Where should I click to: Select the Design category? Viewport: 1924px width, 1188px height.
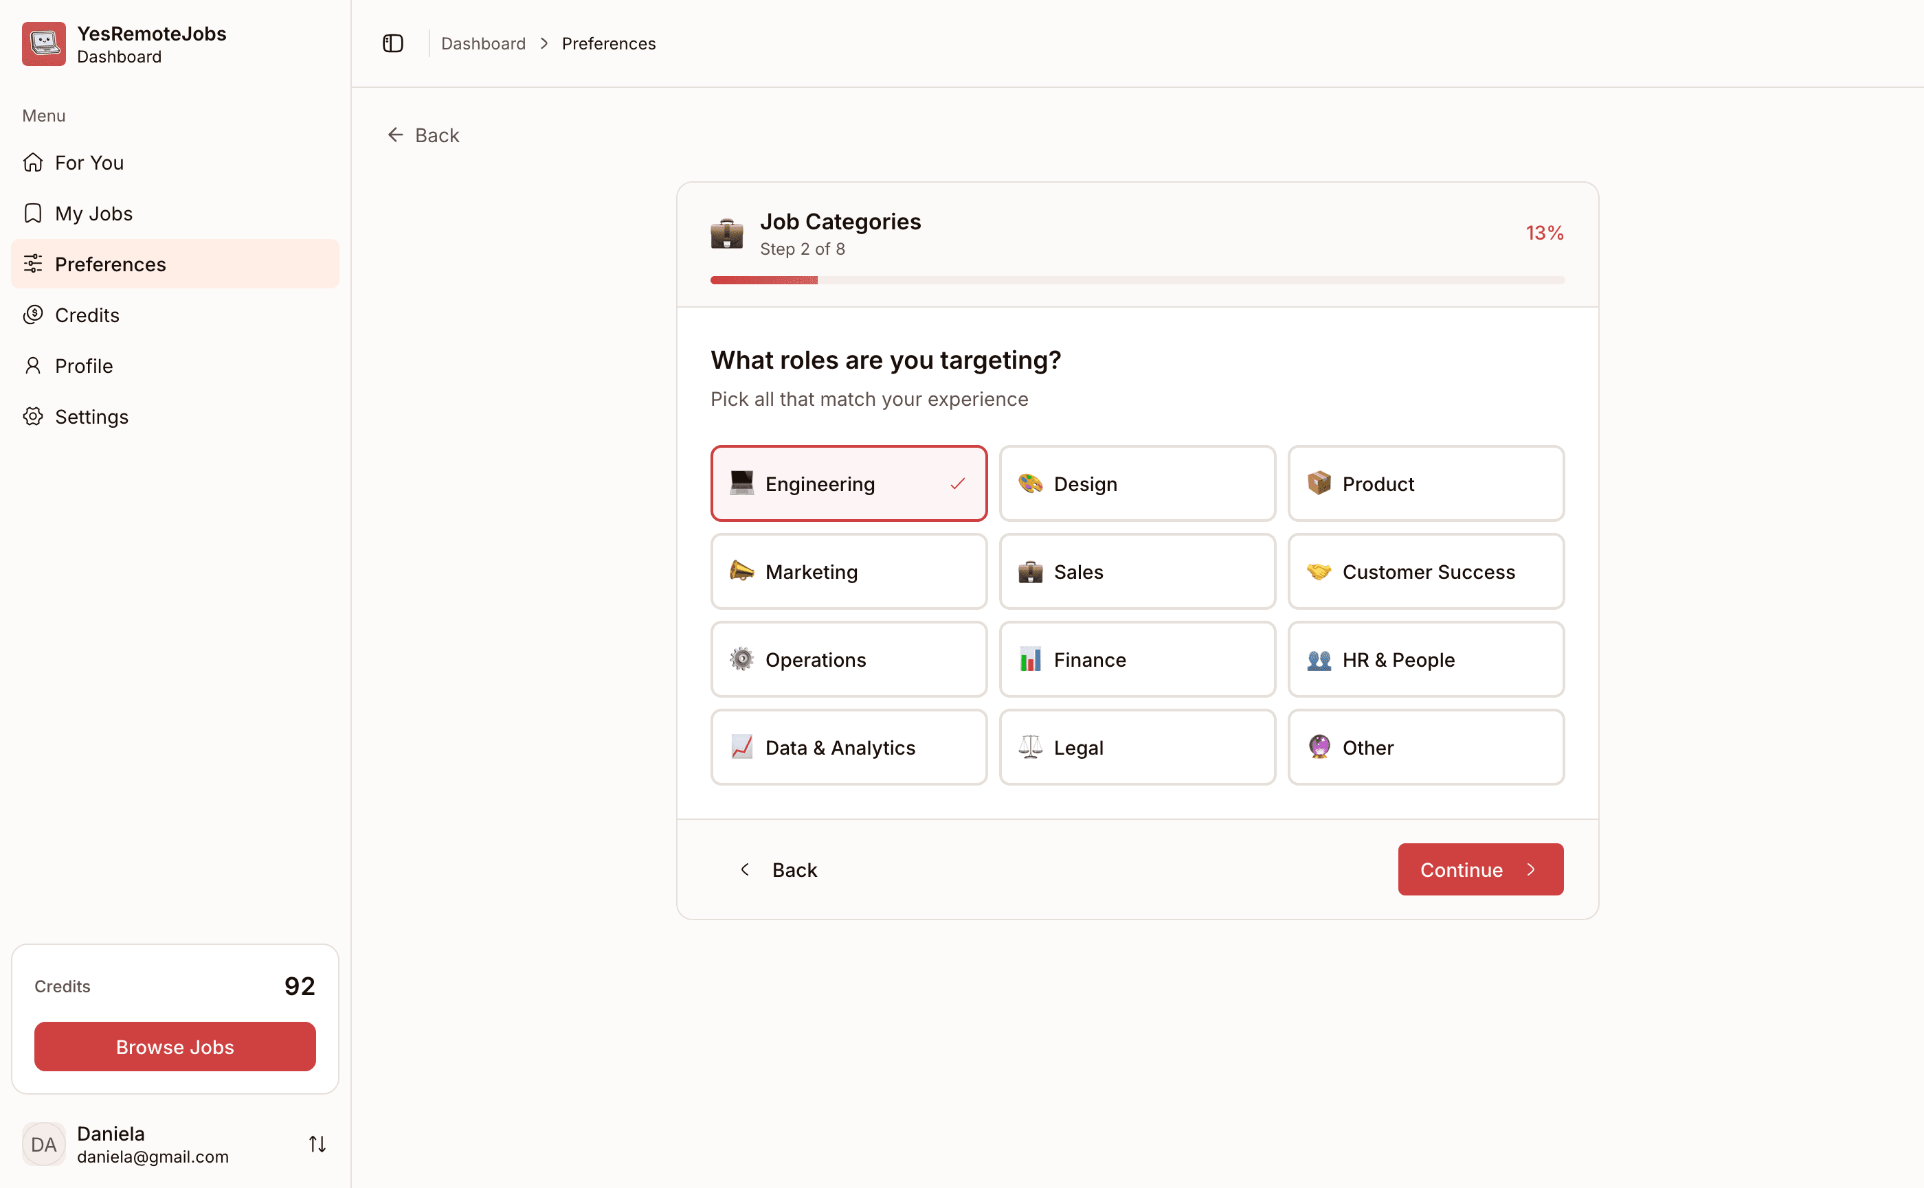[1137, 483]
